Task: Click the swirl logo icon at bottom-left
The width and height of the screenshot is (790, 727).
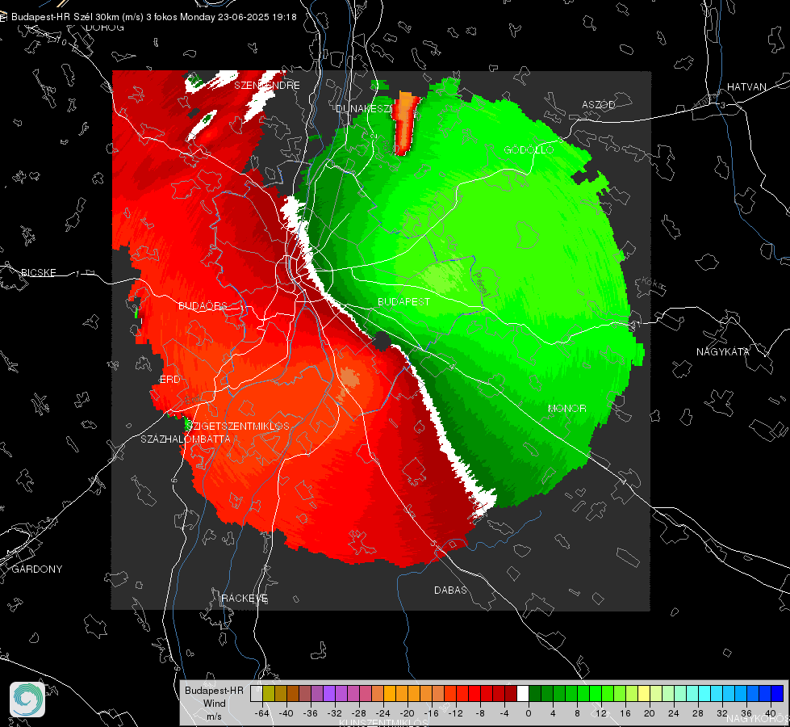Action: [x=27, y=700]
